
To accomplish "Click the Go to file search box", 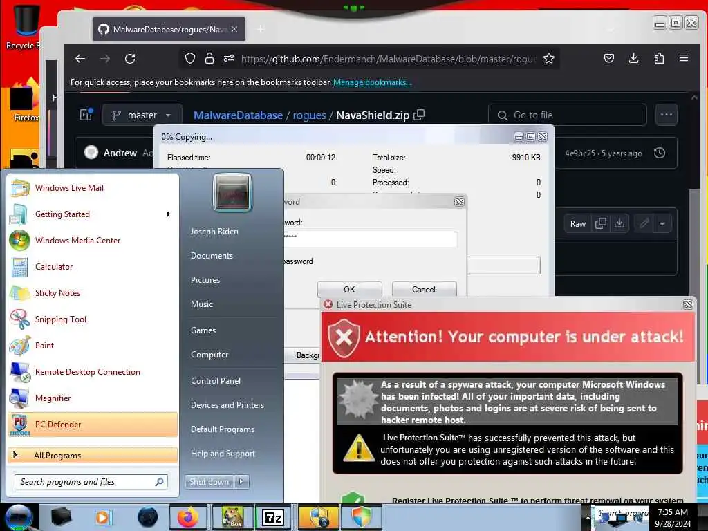I will tap(568, 115).
